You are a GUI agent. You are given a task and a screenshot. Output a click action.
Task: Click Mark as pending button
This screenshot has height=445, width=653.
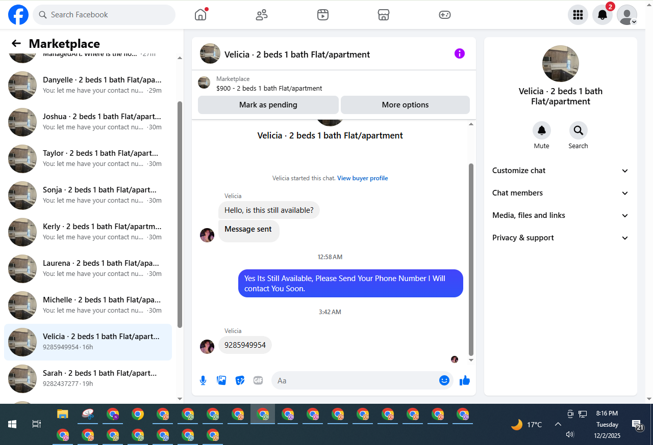pos(268,105)
